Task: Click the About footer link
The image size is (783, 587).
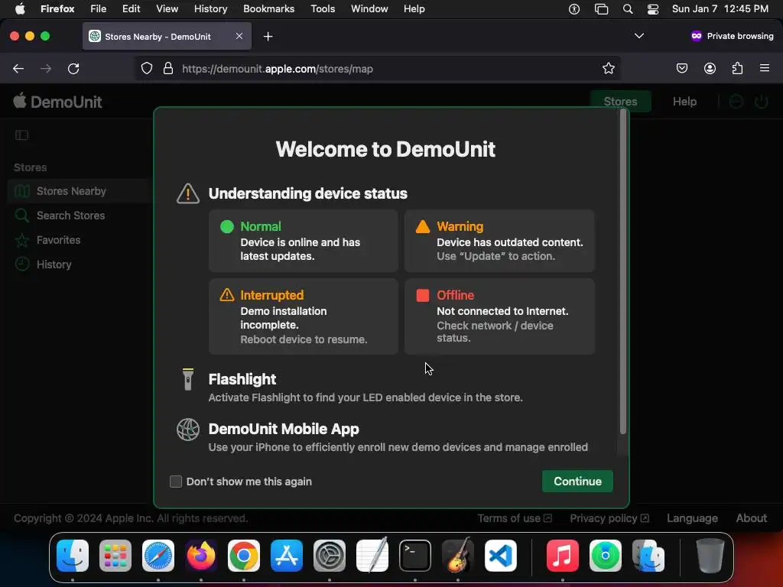Action: (751, 518)
